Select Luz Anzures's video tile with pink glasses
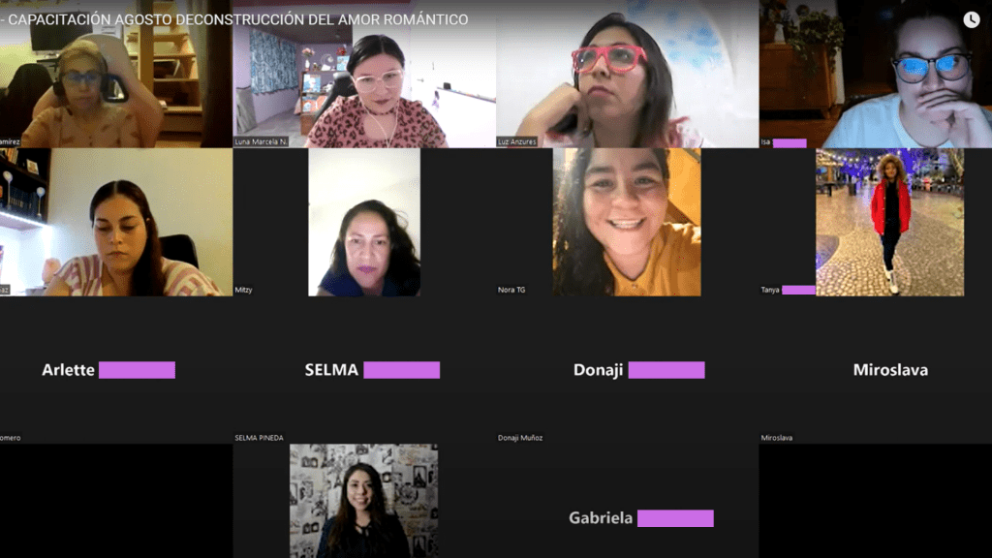This screenshot has width=992, height=558. 628,74
